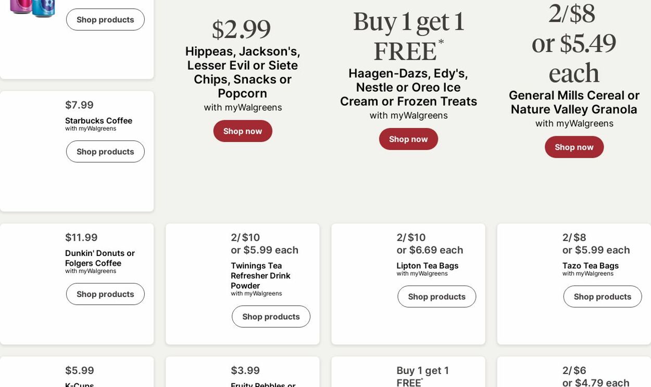Image resolution: width=651 pixels, height=387 pixels.
Task: Select the Twinings Tea Refresher Drink Powder title
Action: click(260, 275)
